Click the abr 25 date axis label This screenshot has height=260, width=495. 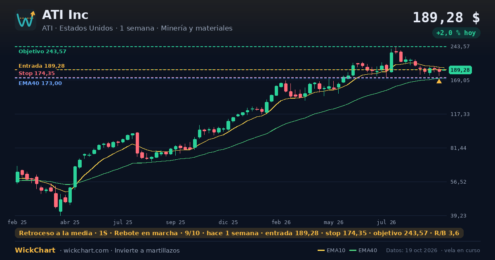70,222
